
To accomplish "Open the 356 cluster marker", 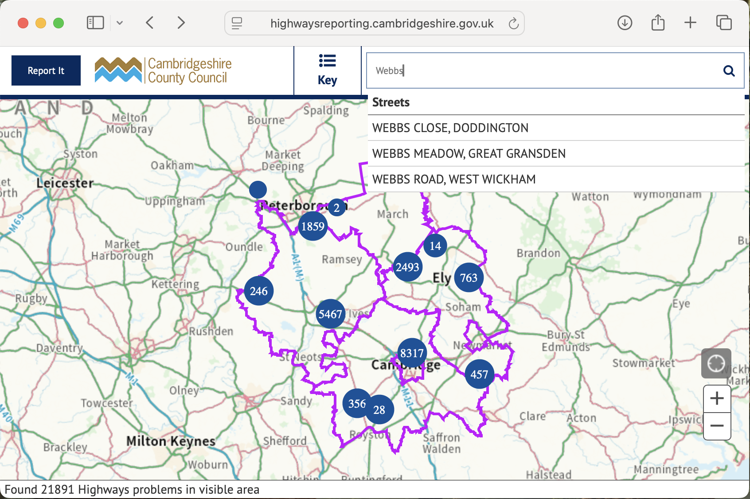I will coord(357,404).
